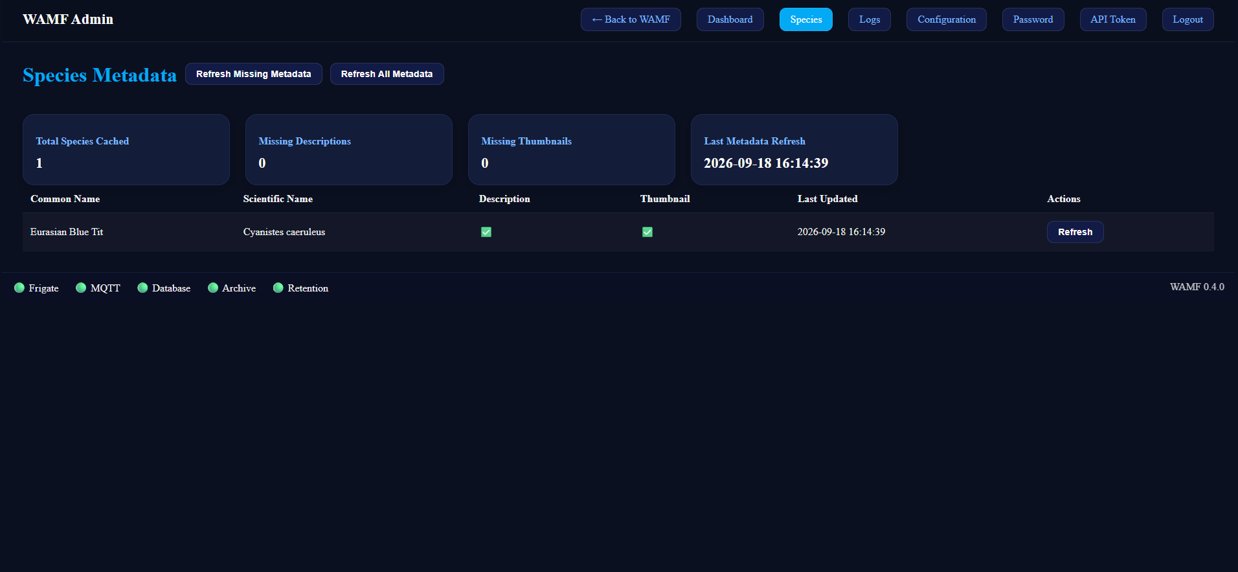
Task: Click the WAMF 0.4.0 version label
Action: coord(1197,287)
